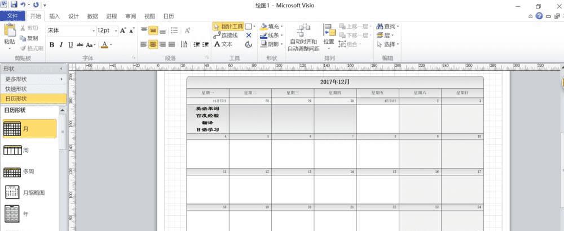This screenshot has height=231, width=564.
Task: Click the delete X icon in Tools group
Action: click(249, 35)
